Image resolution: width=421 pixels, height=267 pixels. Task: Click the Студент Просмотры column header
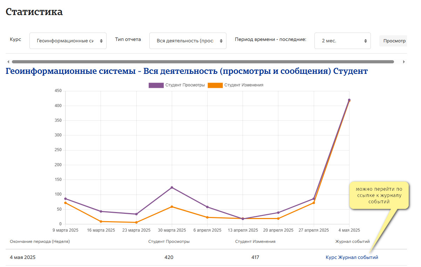click(x=169, y=241)
